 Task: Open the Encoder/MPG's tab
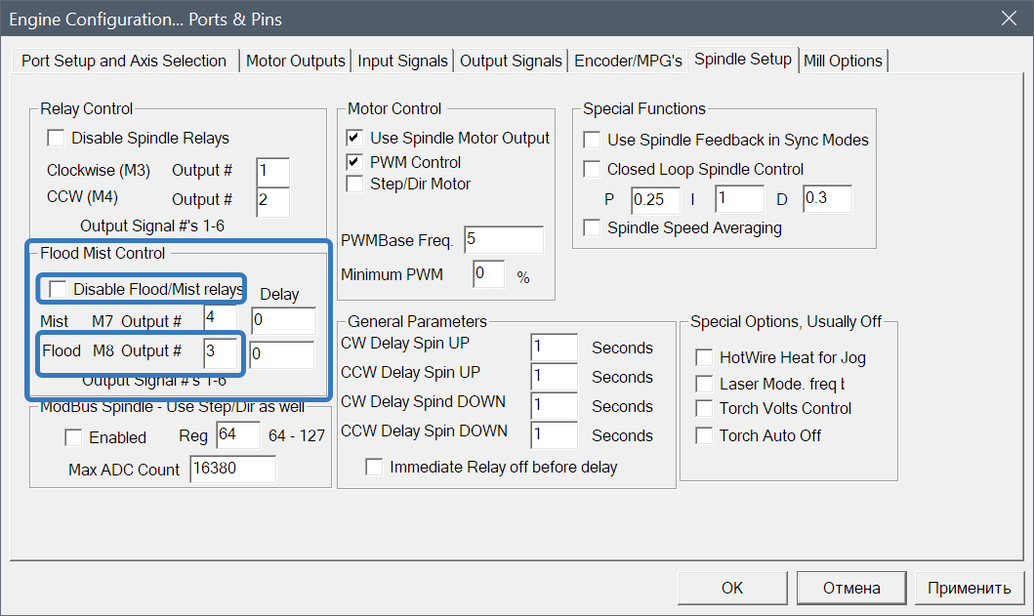click(628, 61)
